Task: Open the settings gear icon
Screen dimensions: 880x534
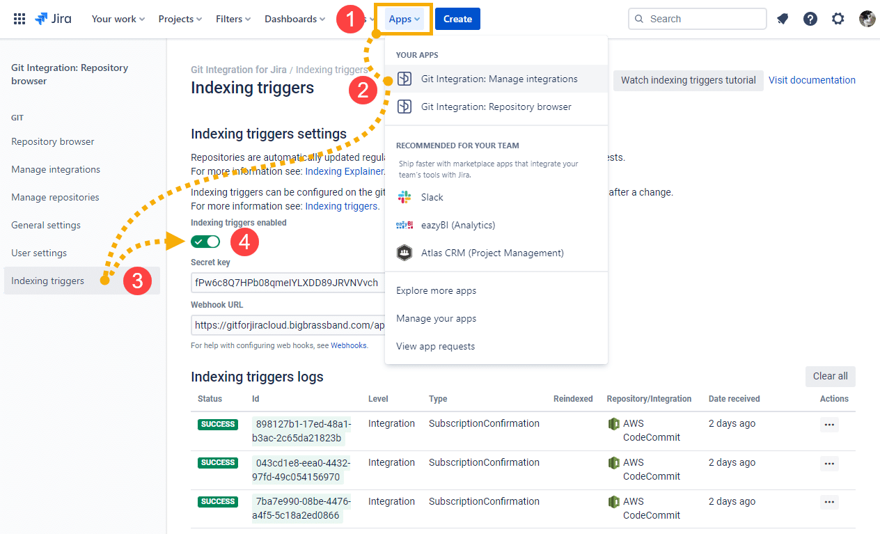Action: pos(838,19)
